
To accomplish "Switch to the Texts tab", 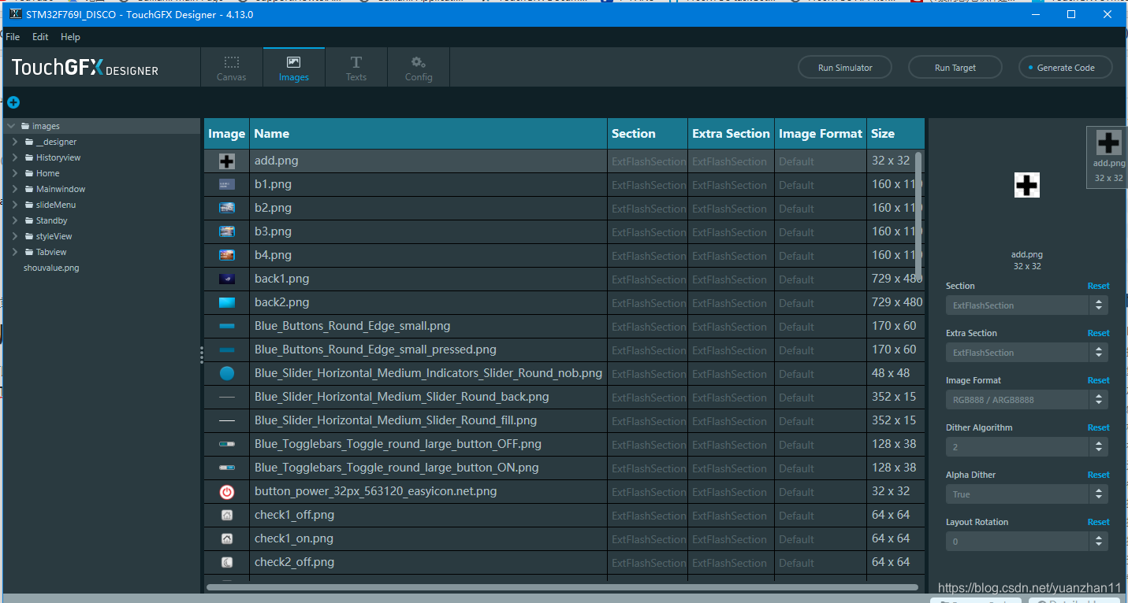I will click(356, 68).
